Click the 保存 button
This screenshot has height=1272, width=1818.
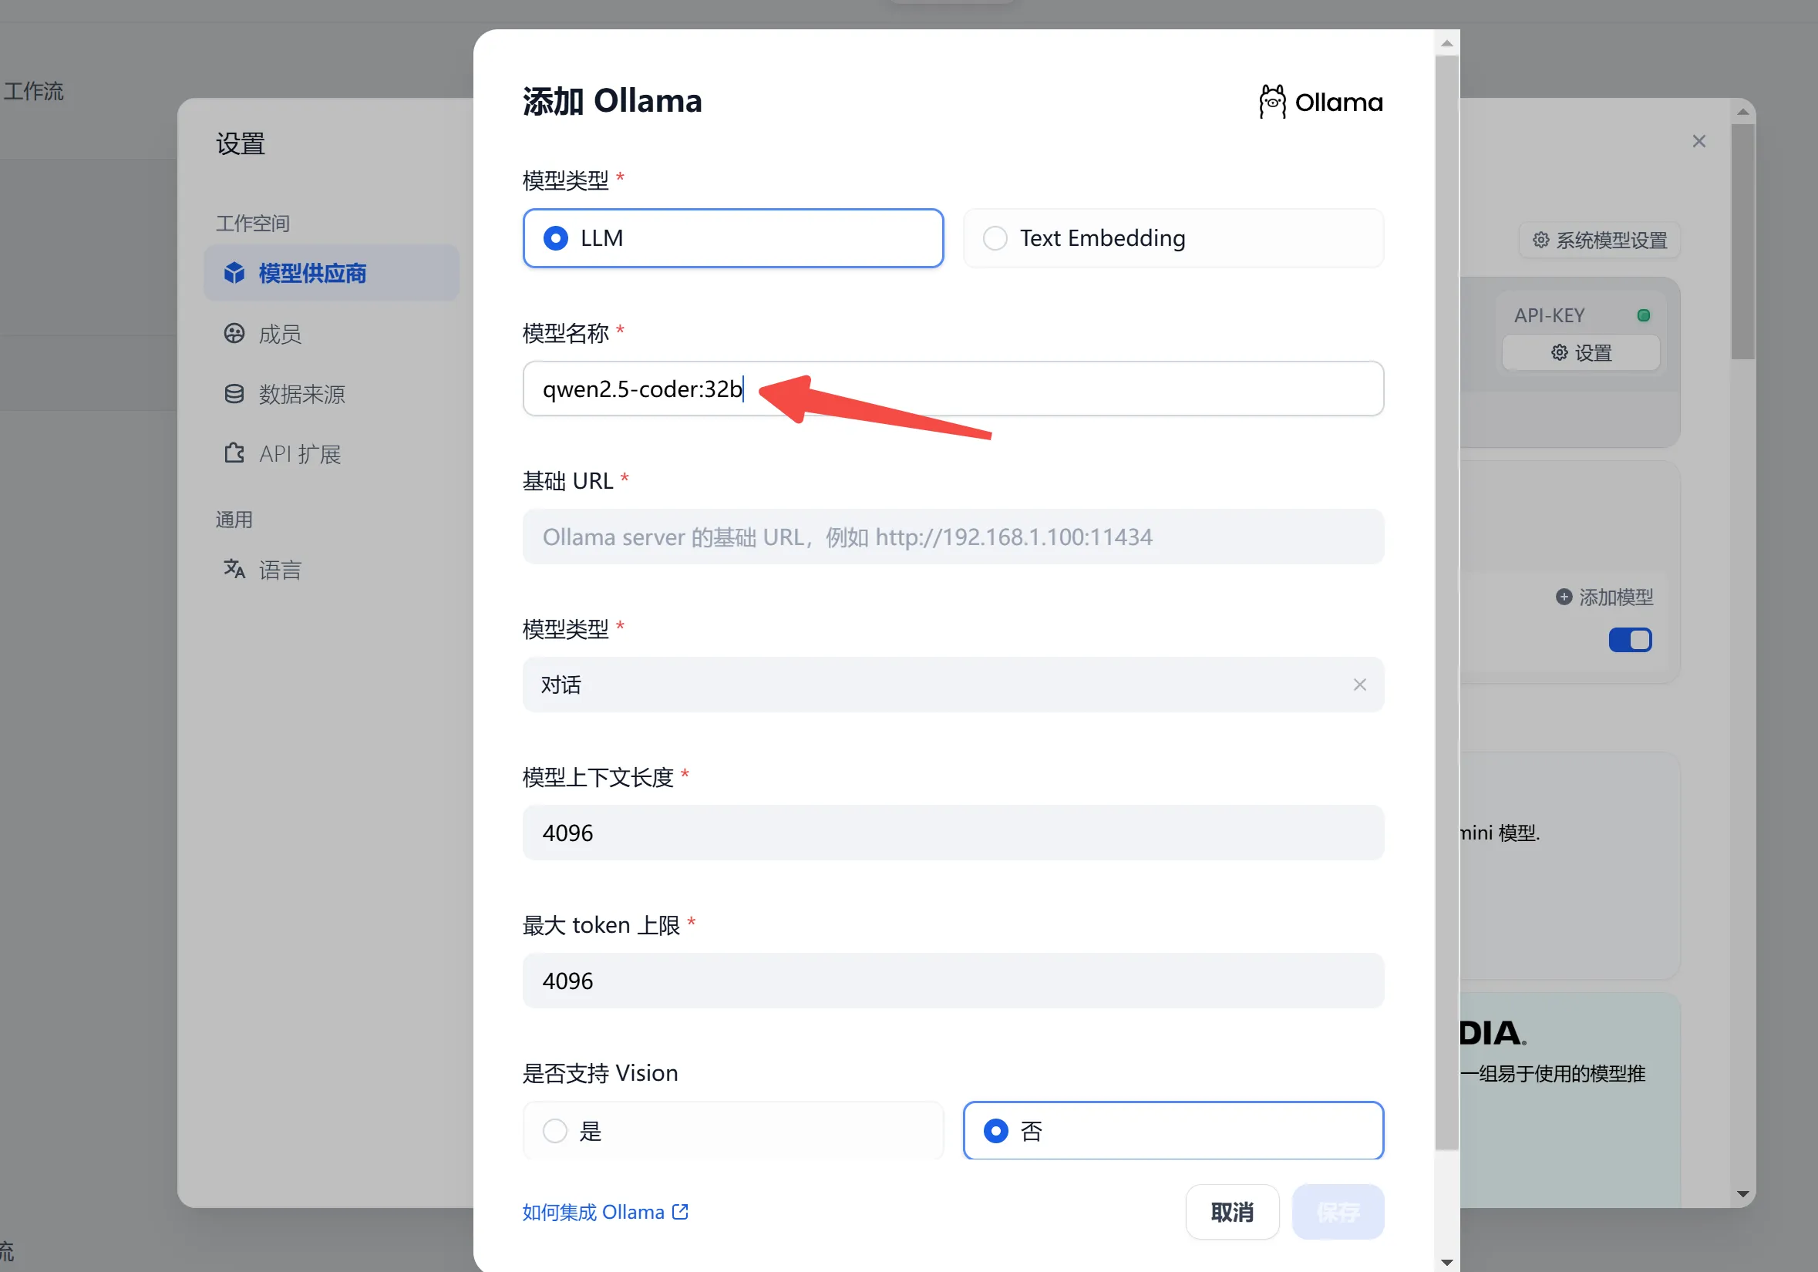1338,1212
